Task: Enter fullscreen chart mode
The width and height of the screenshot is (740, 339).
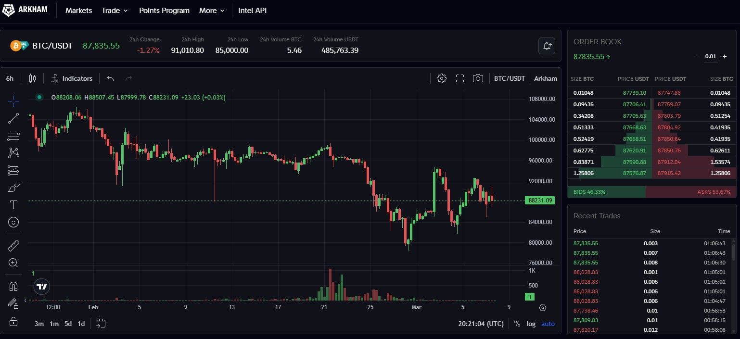Action: 459,78
